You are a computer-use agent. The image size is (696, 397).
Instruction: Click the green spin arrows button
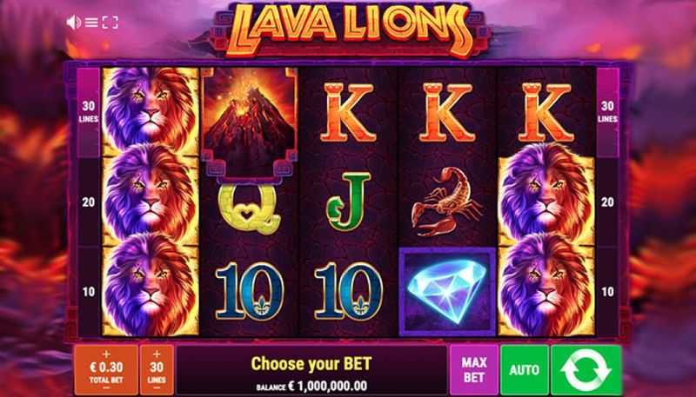pyautogui.click(x=586, y=369)
